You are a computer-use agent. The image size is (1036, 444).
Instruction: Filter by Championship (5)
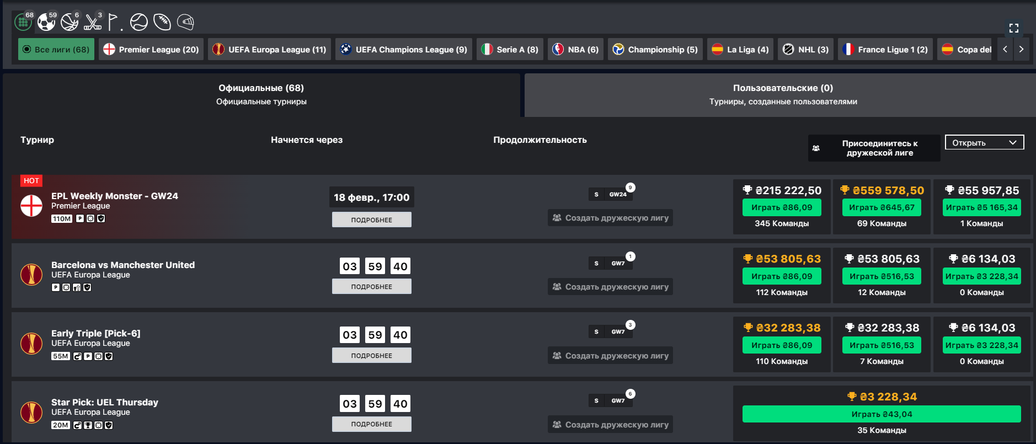[655, 49]
